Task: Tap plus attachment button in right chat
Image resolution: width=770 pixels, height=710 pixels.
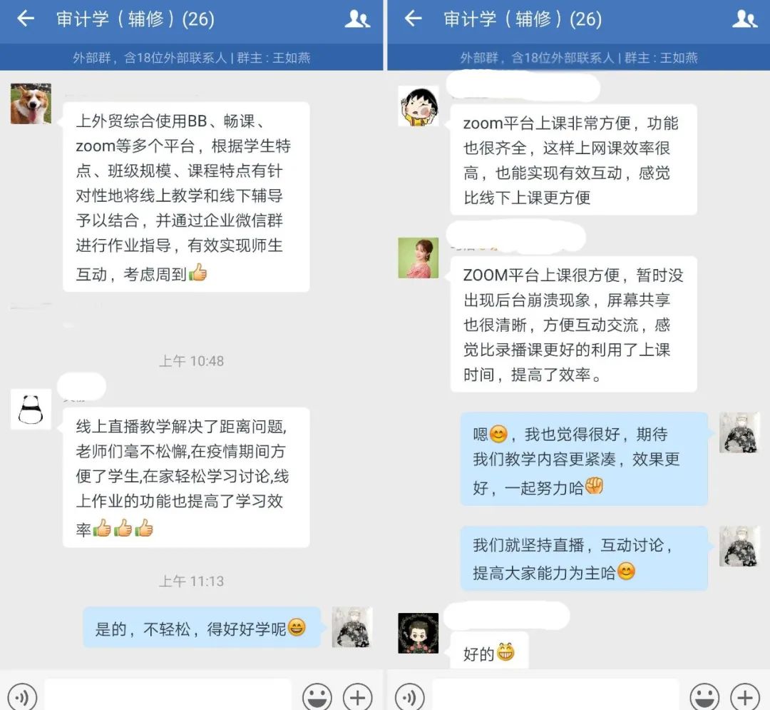Action: (x=745, y=696)
